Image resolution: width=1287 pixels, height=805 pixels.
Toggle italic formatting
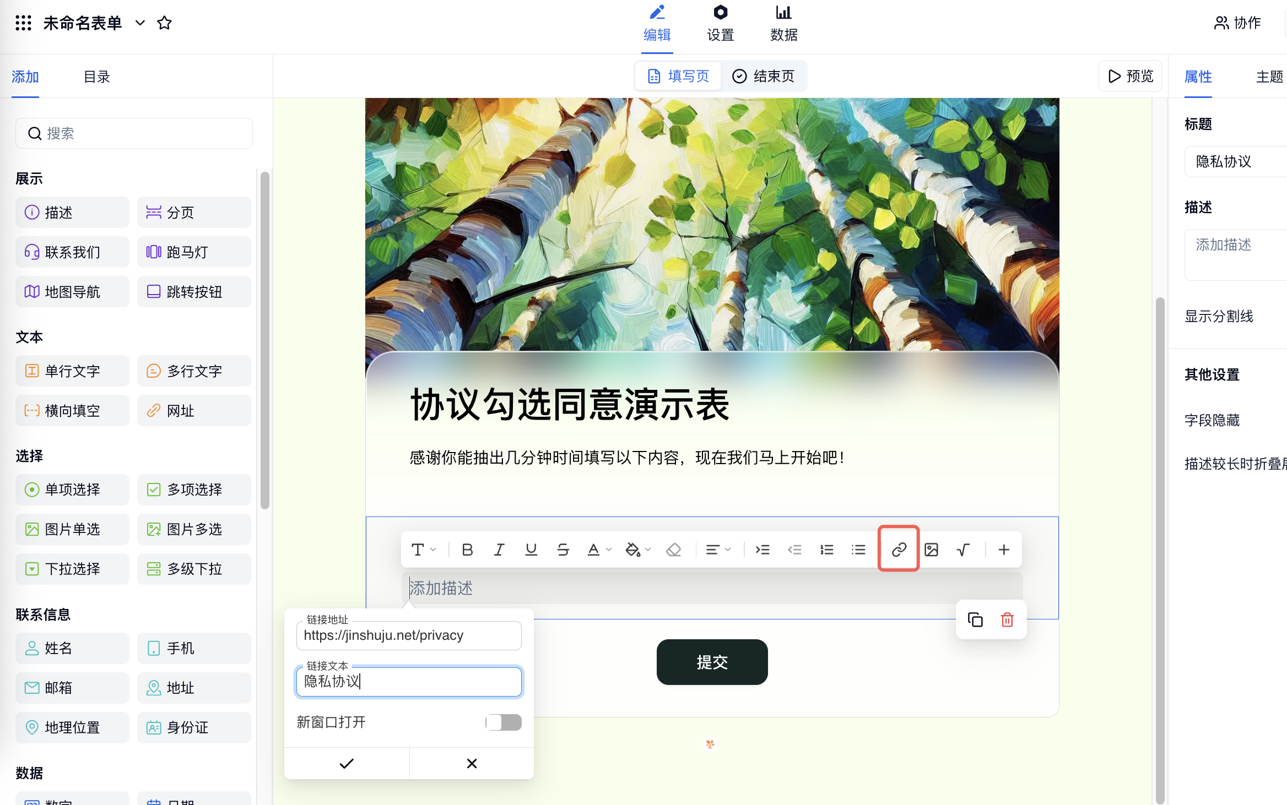pos(499,550)
